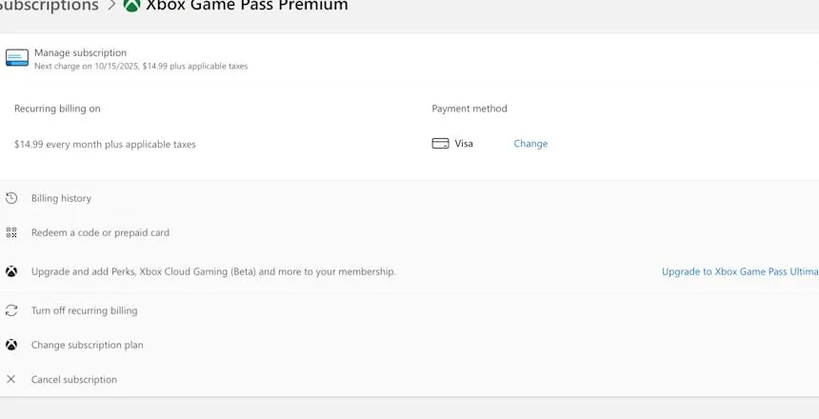The height and width of the screenshot is (419, 819).
Task: Turn off recurring billing
Action: tap(84, 310)
